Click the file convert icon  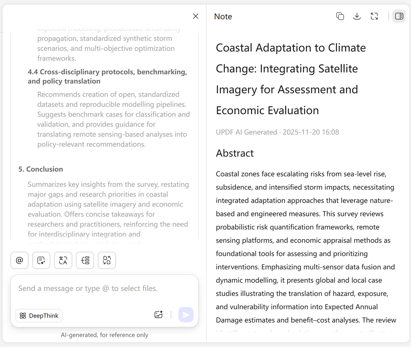click(107, 260)
